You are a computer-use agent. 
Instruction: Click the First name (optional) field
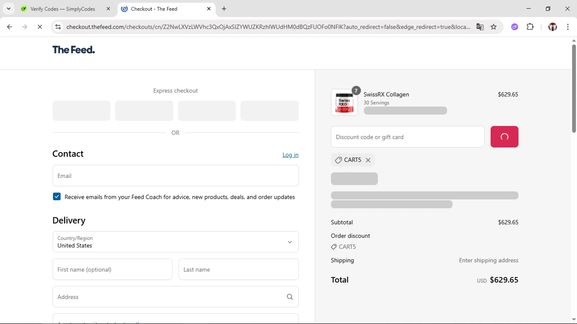[112, 269]
